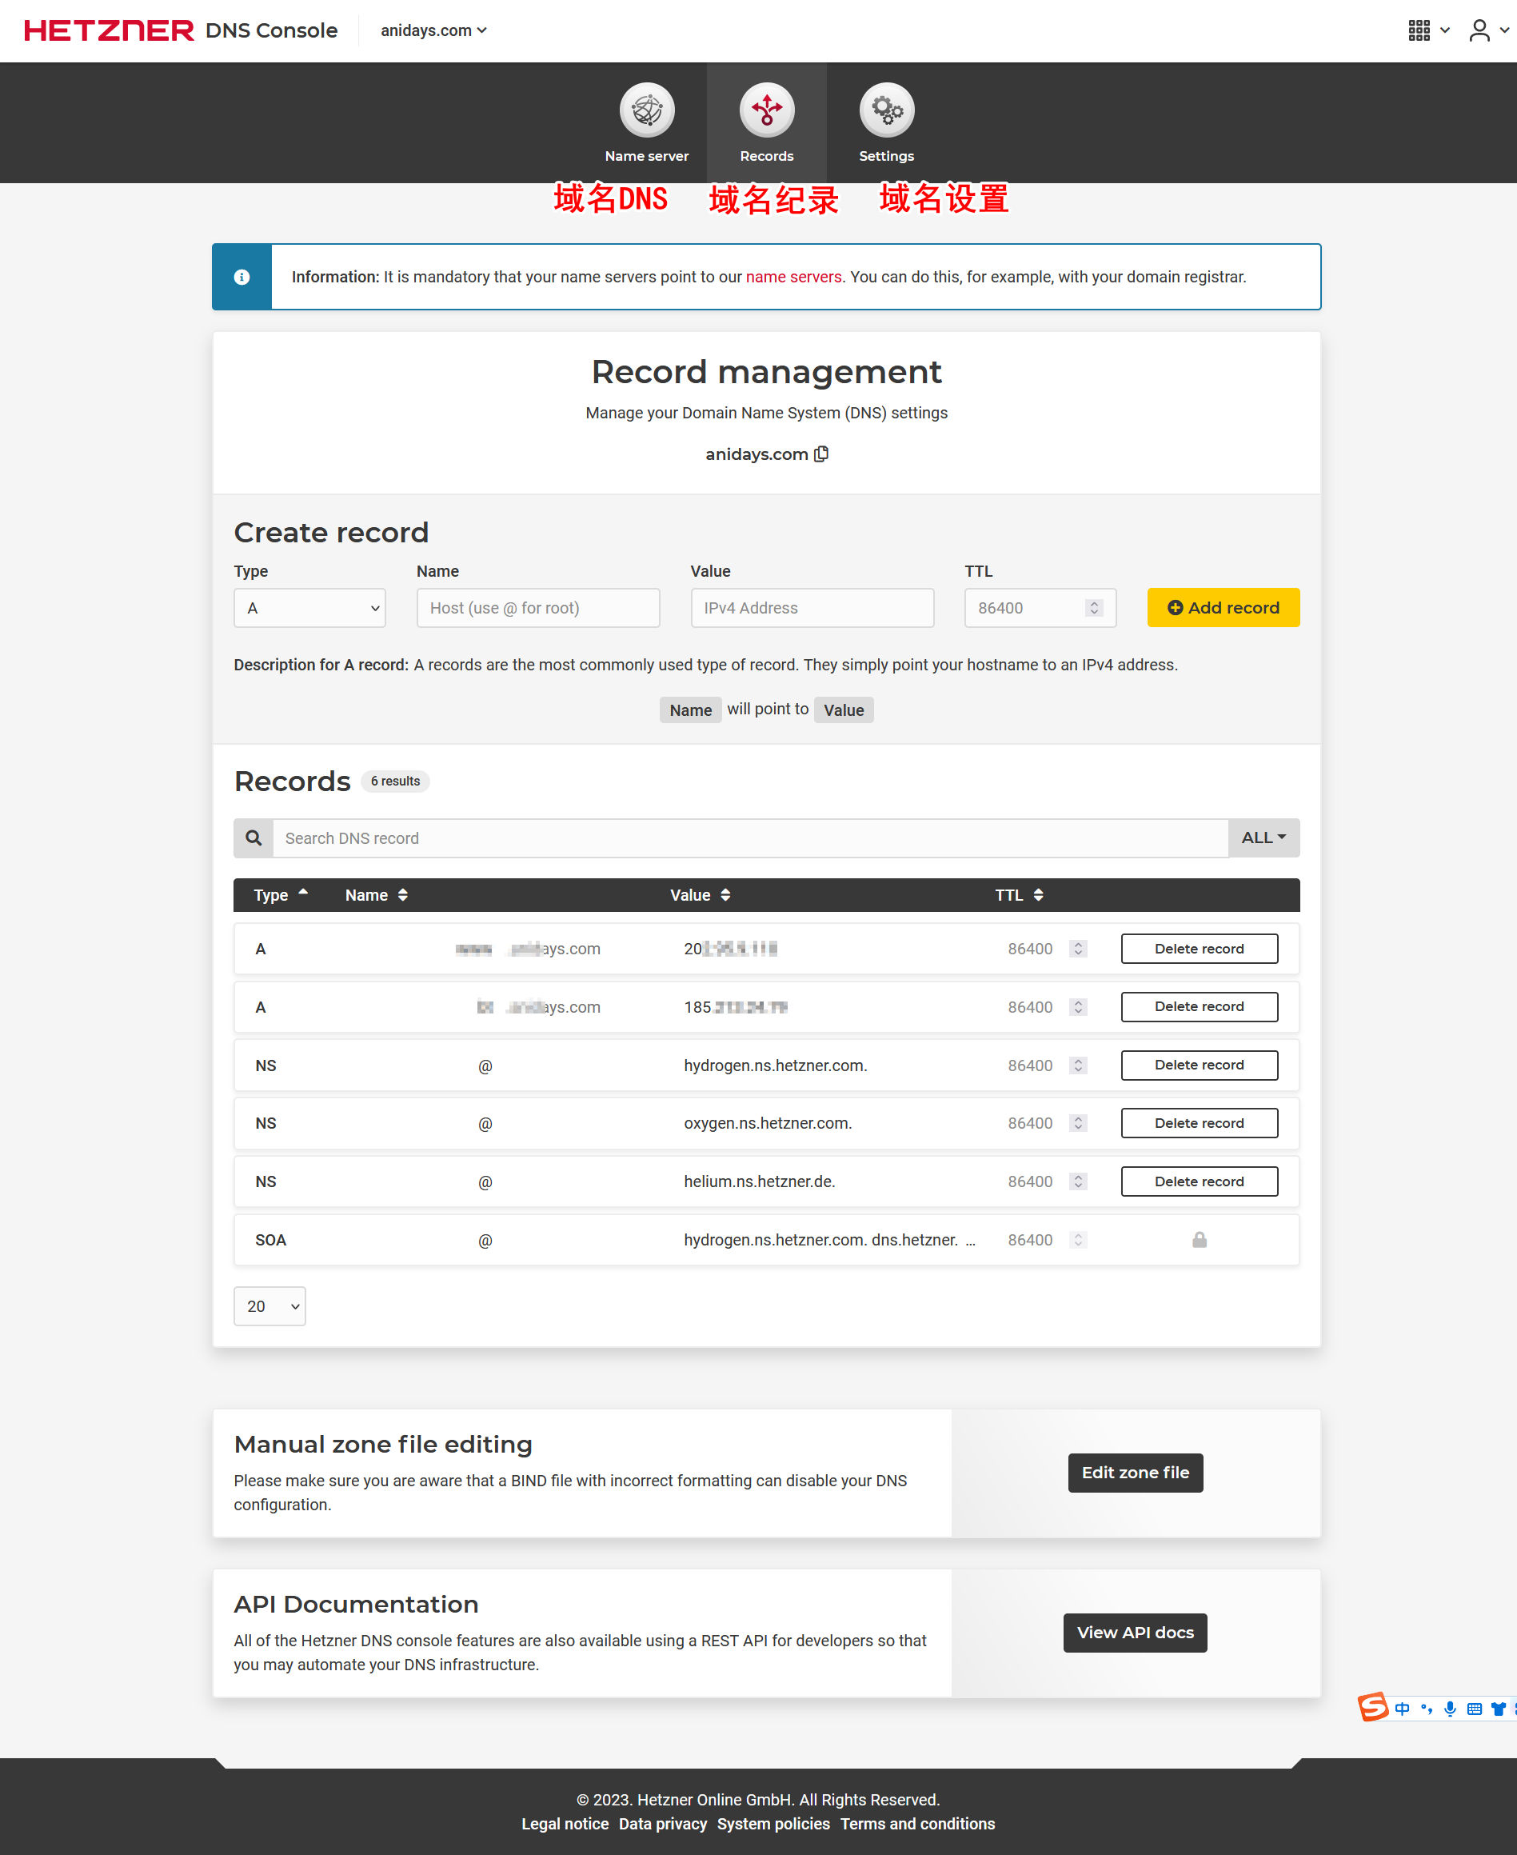Screen dimensions: 1517x1855
Task: Open the user account icon menu
Action: point(1479,30)
